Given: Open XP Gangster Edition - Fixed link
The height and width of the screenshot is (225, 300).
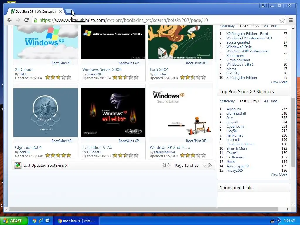Looking at the screenshot, I should pyautogui.click(x=247, y=34).
